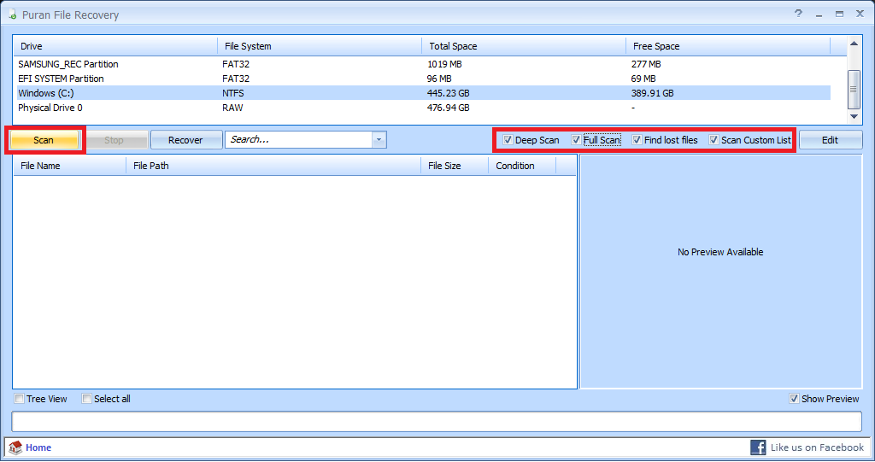The width and height of the screenshot is (875, 462).
Task: Click the Total Space column header
Action: (524, 46)
